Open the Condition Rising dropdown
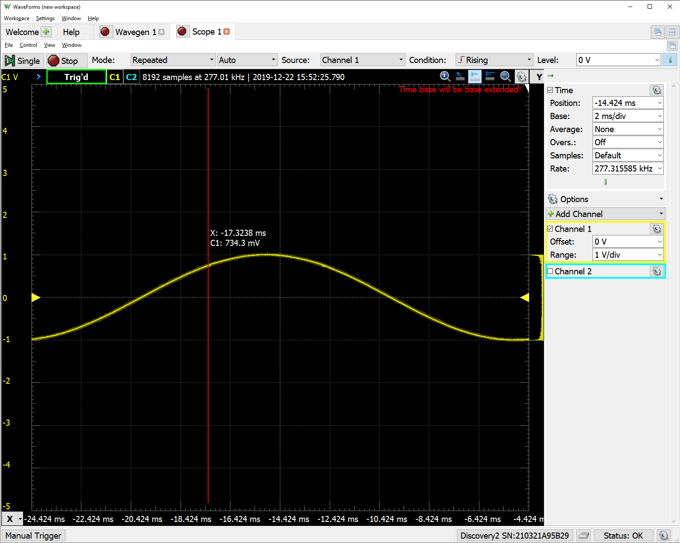680x543 pixels. pos(494,60)
